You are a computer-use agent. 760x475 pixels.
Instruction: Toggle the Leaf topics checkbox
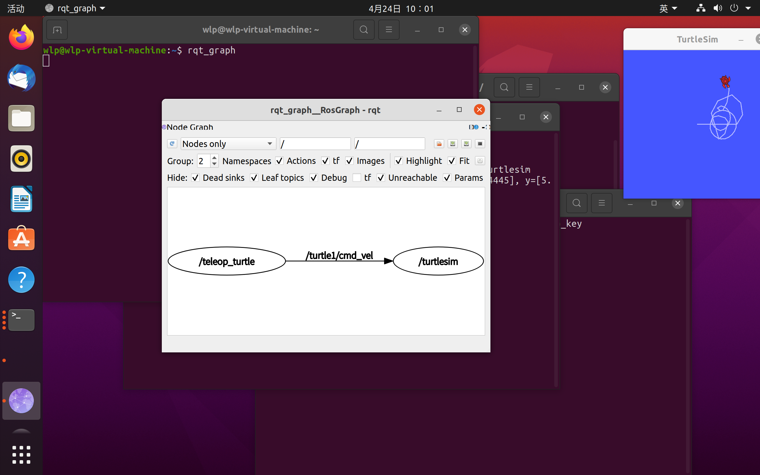[254, 178]
